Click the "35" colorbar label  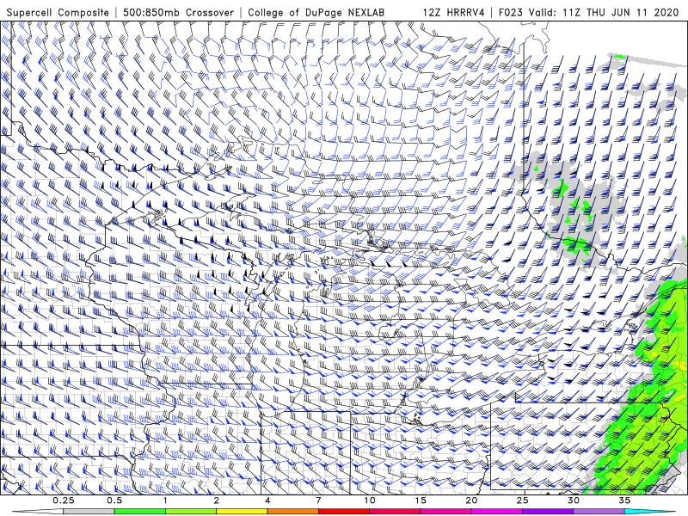point(624,501)
